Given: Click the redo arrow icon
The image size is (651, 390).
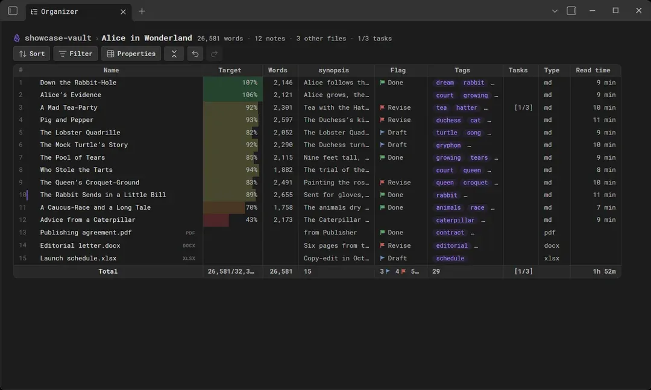Looking at the screenshot, I should click(x=214, y=54).
